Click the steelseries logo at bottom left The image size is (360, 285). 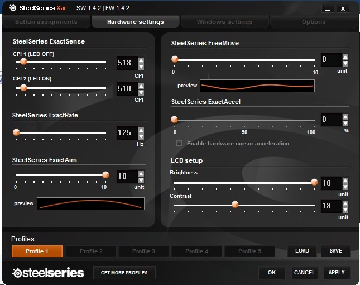click(x=48, y=273)
